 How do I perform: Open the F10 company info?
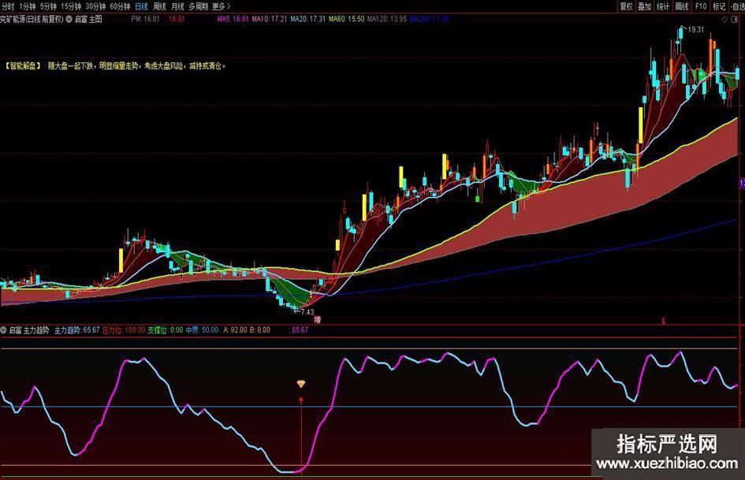click(701, 6)
